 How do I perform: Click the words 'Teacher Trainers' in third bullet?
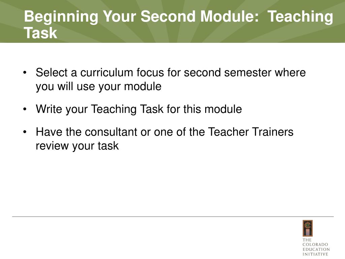point(251,132)
